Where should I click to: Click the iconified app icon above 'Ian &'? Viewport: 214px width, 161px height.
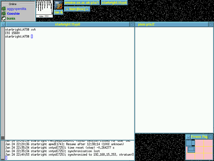tap(58, 5)
